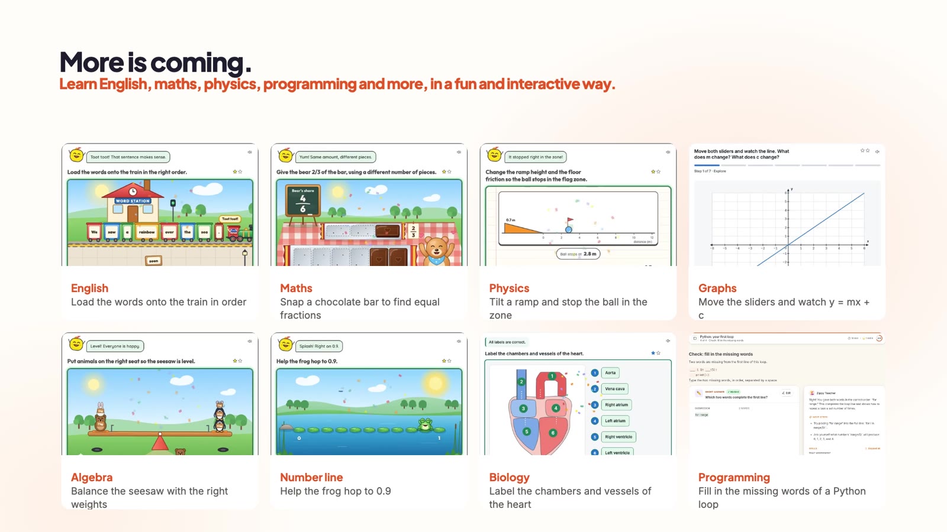Click the speaker icon in the Biology thumbnail
The width and height of the screenshot is (947, 532).
[x=668, y=340]
